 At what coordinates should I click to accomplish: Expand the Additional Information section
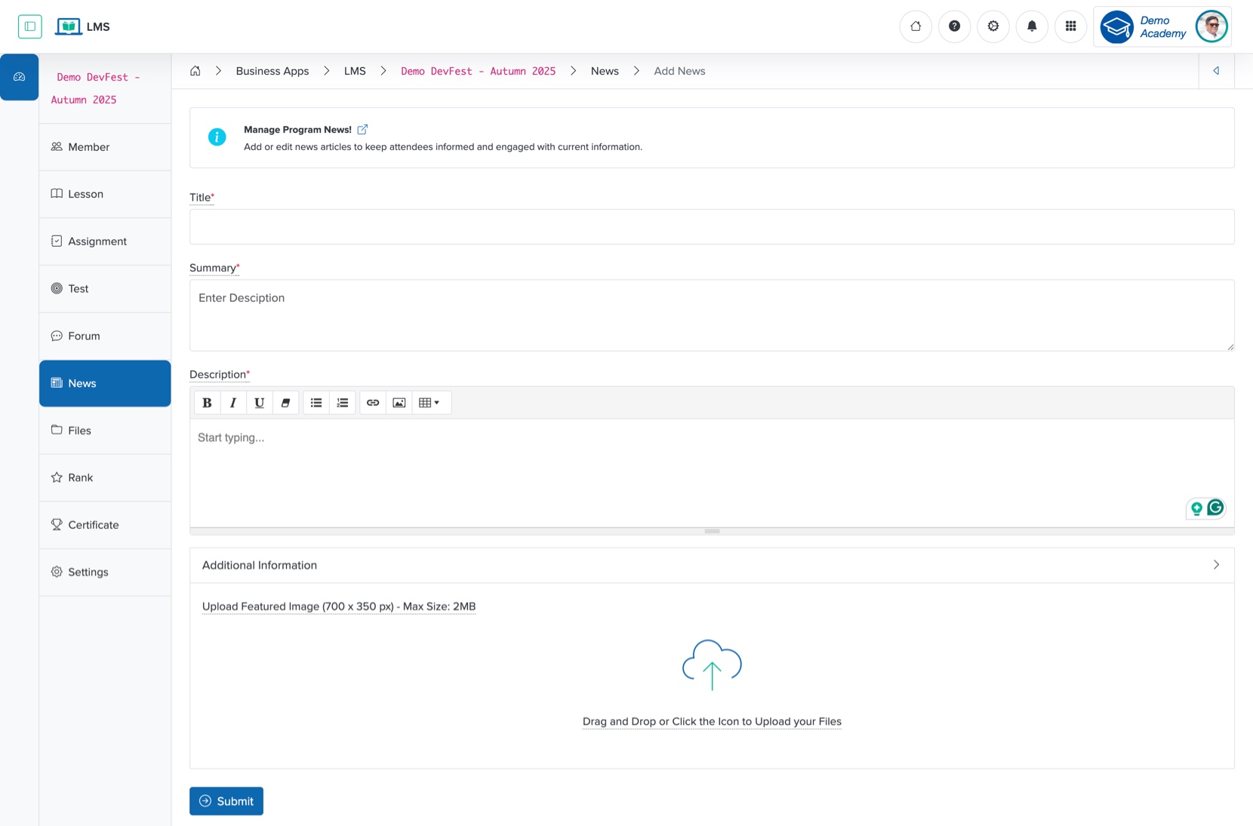pos(1216,564)
